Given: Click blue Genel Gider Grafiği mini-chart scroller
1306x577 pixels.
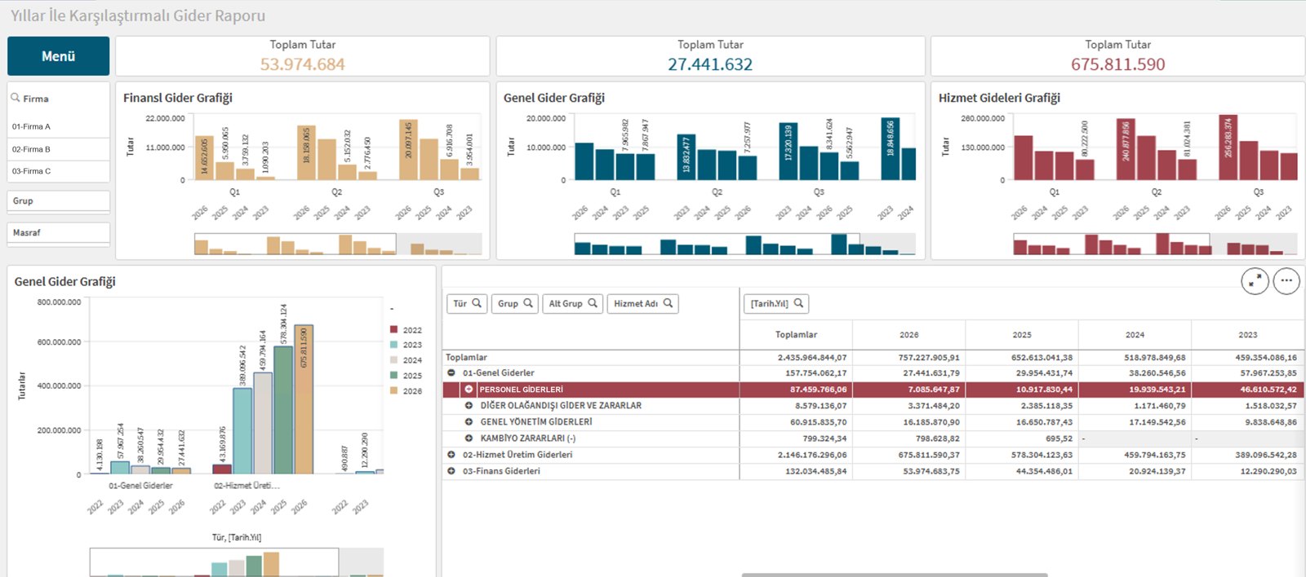Looking at the screenshot, I should tap(718, 244).
